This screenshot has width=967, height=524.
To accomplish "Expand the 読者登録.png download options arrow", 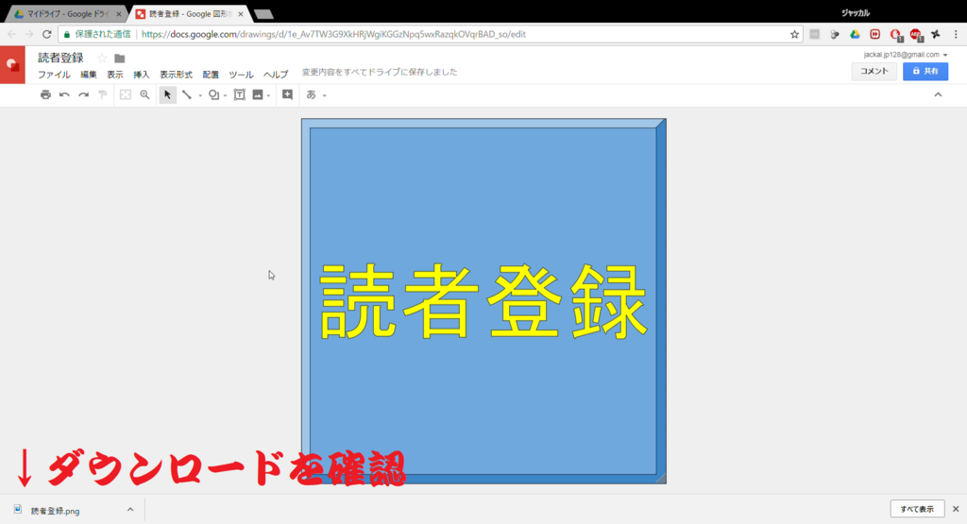I will [x=130, y=509].
